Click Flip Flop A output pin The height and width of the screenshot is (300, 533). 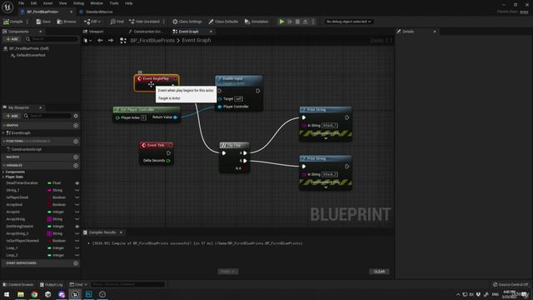[x=245, y=153]
